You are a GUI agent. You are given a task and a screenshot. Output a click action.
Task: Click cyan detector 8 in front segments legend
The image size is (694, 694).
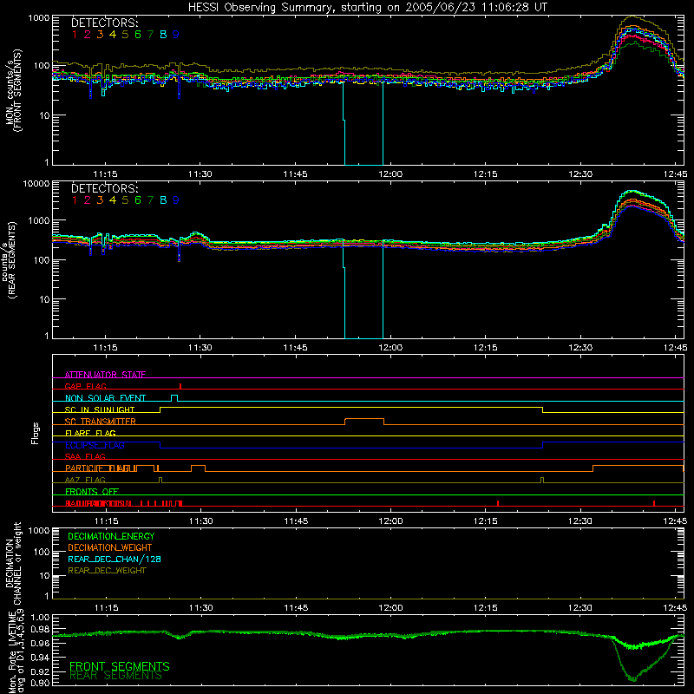coord(163,35)
